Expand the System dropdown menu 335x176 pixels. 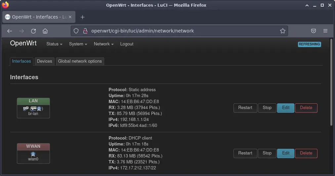click(x=78, y=44)
